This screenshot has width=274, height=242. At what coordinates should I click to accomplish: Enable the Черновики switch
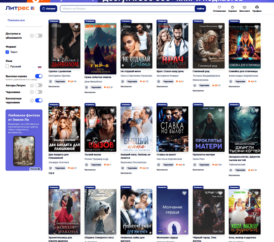pyautogui.click(x=39, y=92)
